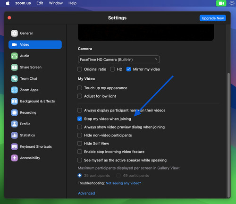
Task: Click the Keyboard Shortcuts keyboard icon
Action: (x=14, y=146)
